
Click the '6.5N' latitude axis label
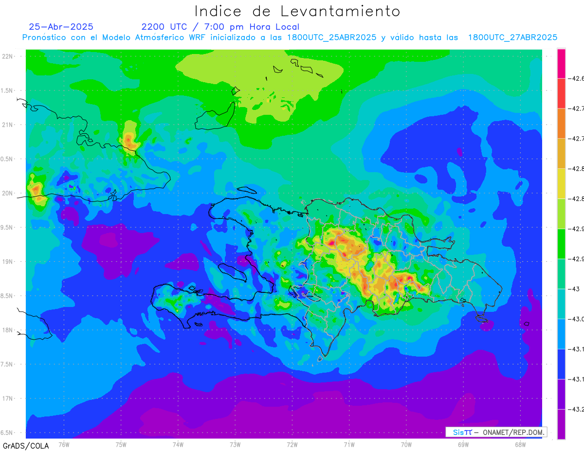tap(7, 433)
